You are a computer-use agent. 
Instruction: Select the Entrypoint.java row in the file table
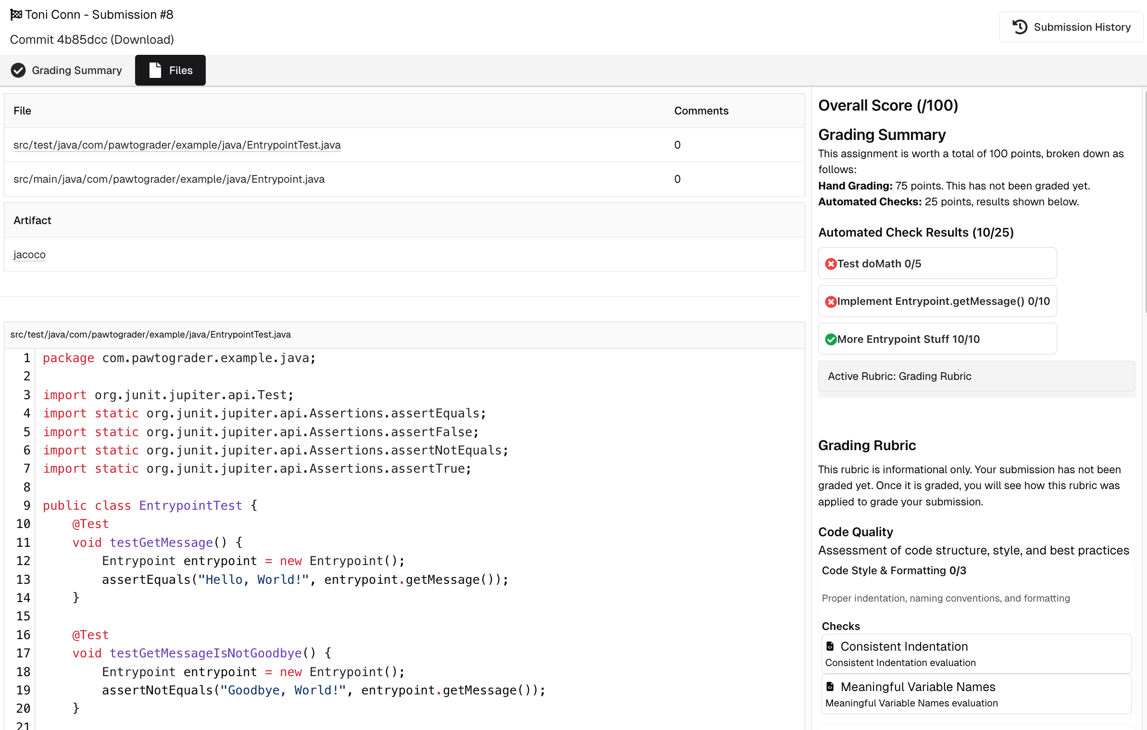(x=169, y=179)
